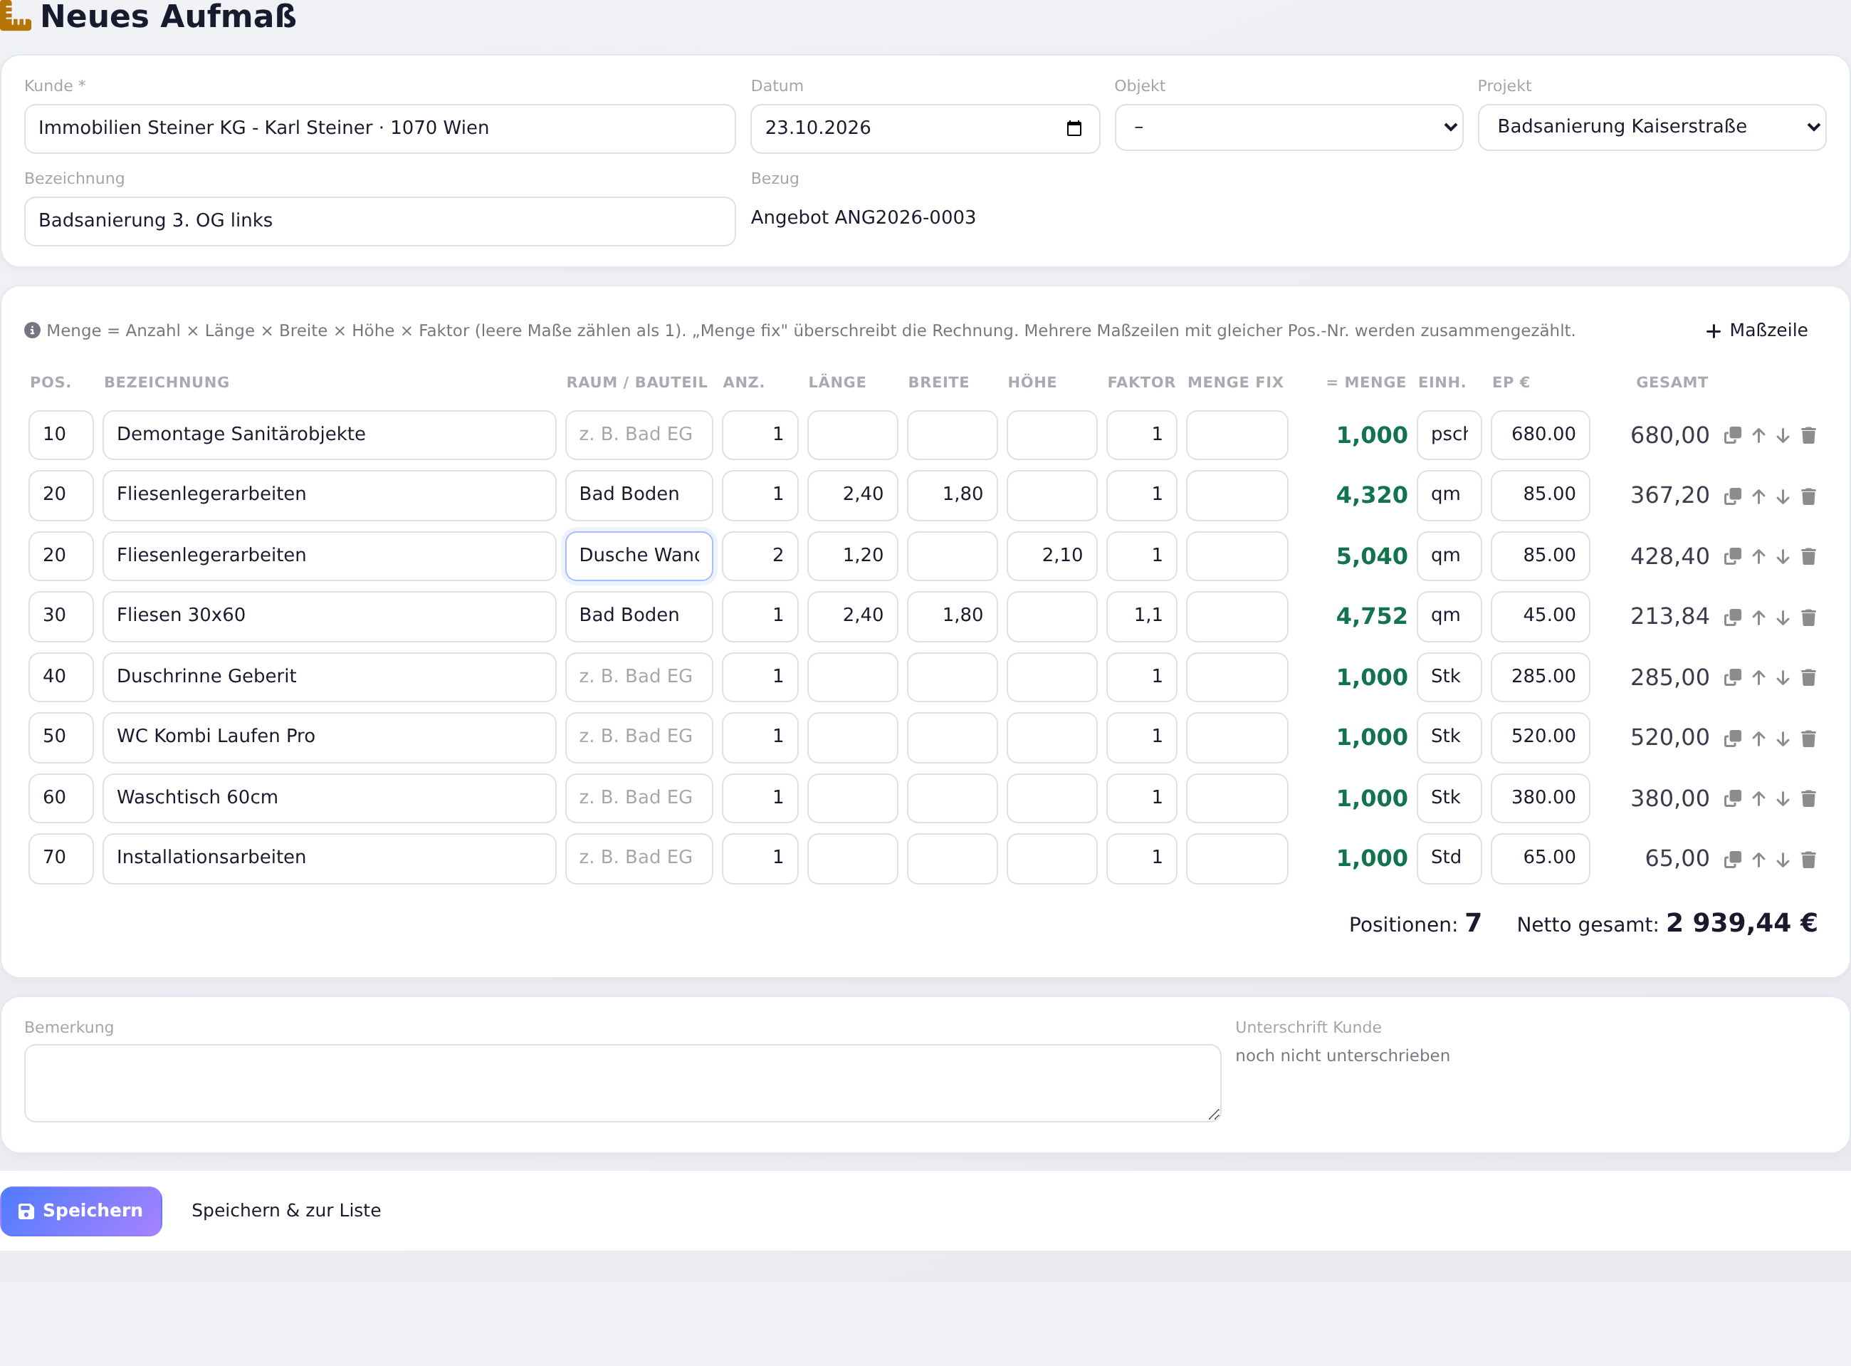Delete the Installationsarbeiten row
Image resolution: width=1851 pixels, height=1366 pixels.
[x=1808, y=859]
